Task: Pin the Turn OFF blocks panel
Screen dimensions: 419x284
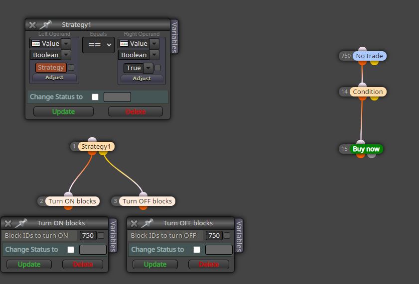Action: (147, 223)
